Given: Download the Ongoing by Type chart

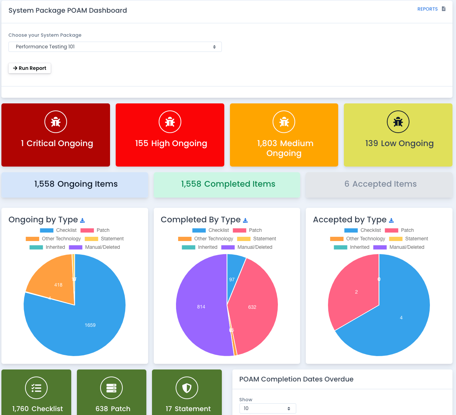Looking at the screenshot, I should coord(83,221).
